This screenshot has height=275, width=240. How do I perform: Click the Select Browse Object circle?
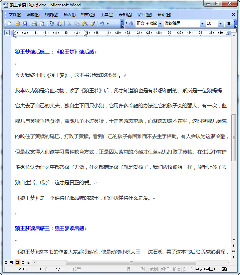pyautogui.click(x=233, y=251)
